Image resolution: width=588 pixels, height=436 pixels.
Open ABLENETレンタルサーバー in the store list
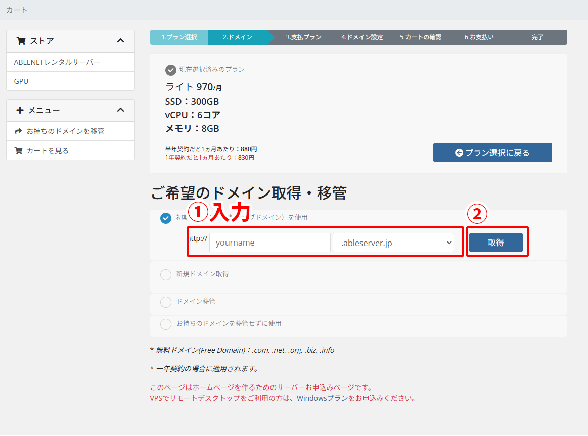coord(57,62)
